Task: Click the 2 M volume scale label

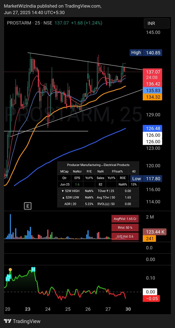Action: tap(150, 217)
